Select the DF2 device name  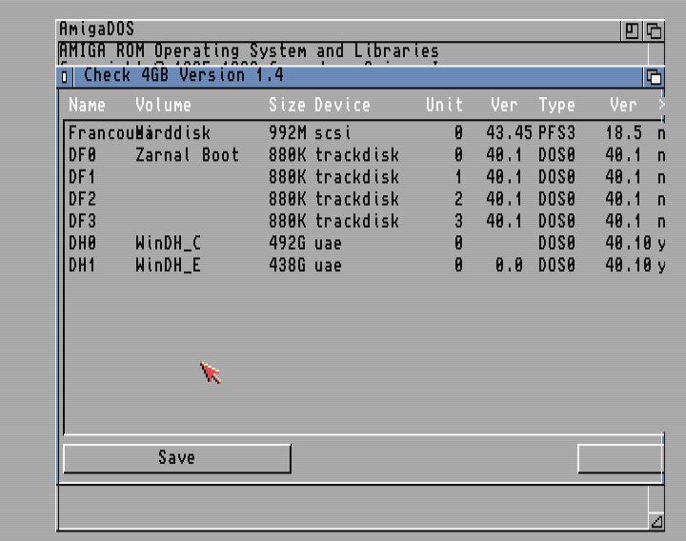coord(82,199)
